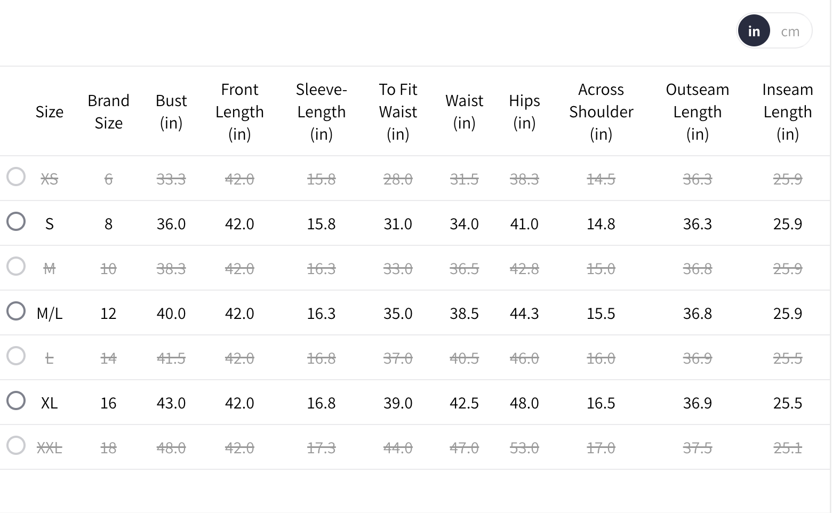
Task: Click the Sleeve-Length column header
Action: (321, 111)
